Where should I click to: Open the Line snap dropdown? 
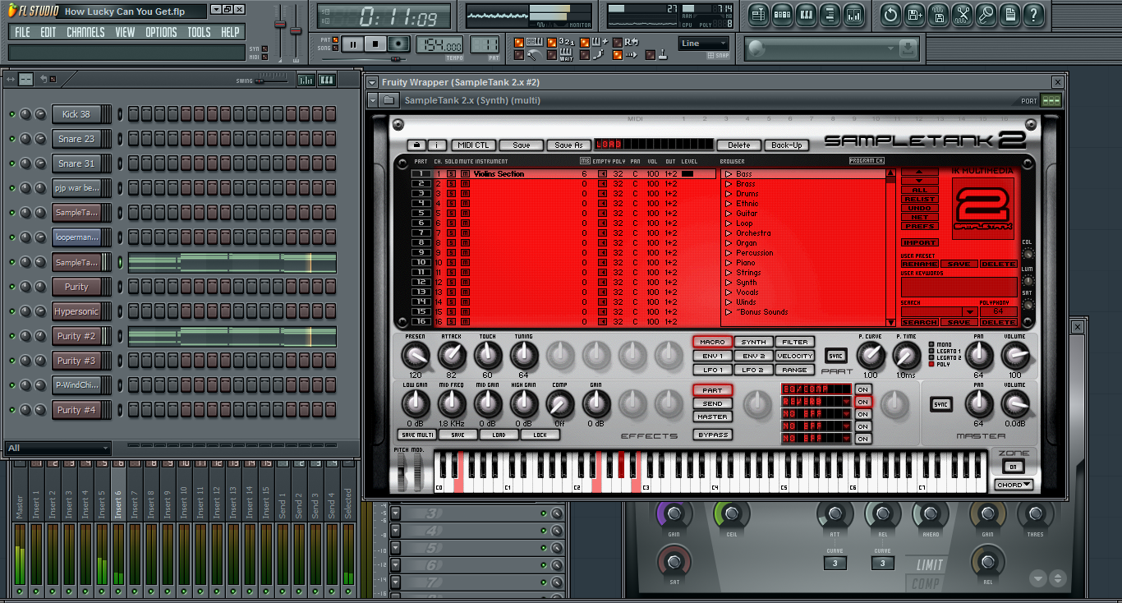click(704, 44)
